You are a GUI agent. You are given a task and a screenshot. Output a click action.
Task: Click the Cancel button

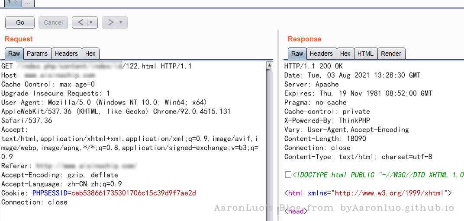pyautogui.click(x=53, y=22)
